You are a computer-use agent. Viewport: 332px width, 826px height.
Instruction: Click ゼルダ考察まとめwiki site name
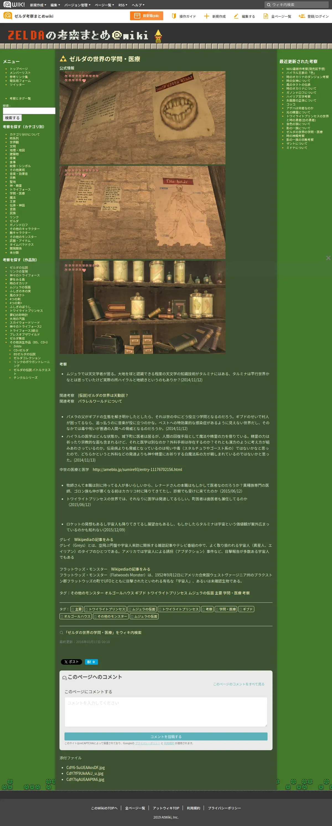pyautogui.click(x=34, y=16)
